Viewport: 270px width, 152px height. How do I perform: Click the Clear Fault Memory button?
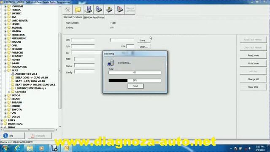[x=253, y=48]
